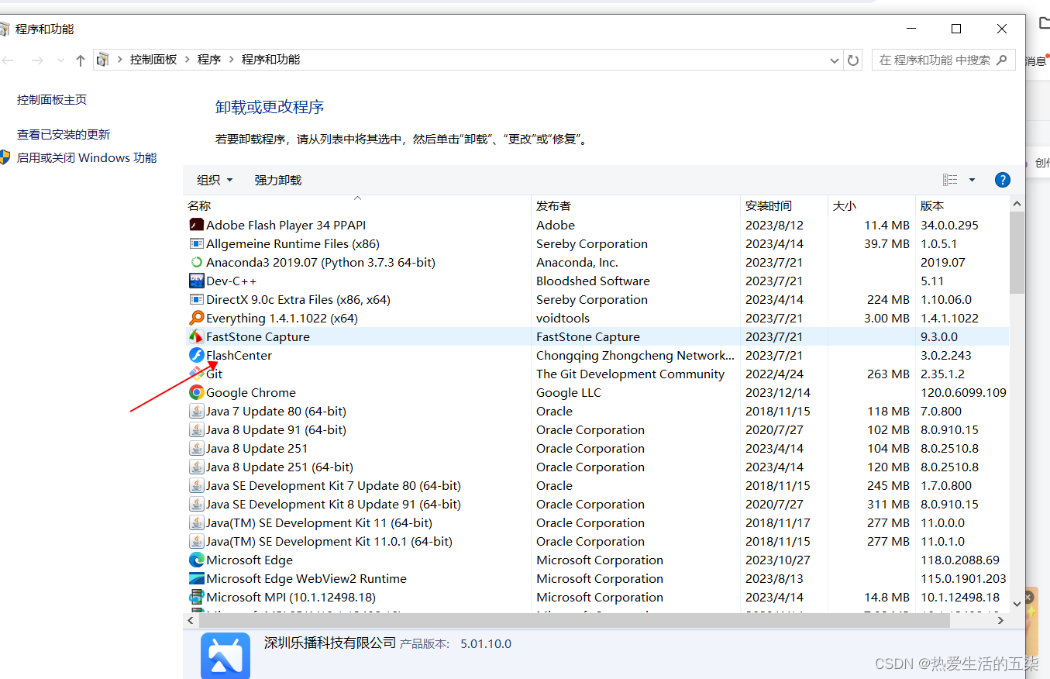Viewport: 1050px width, 679px height.
Task: Click the Dev-C++ program icon
Action: pos(197,281)
